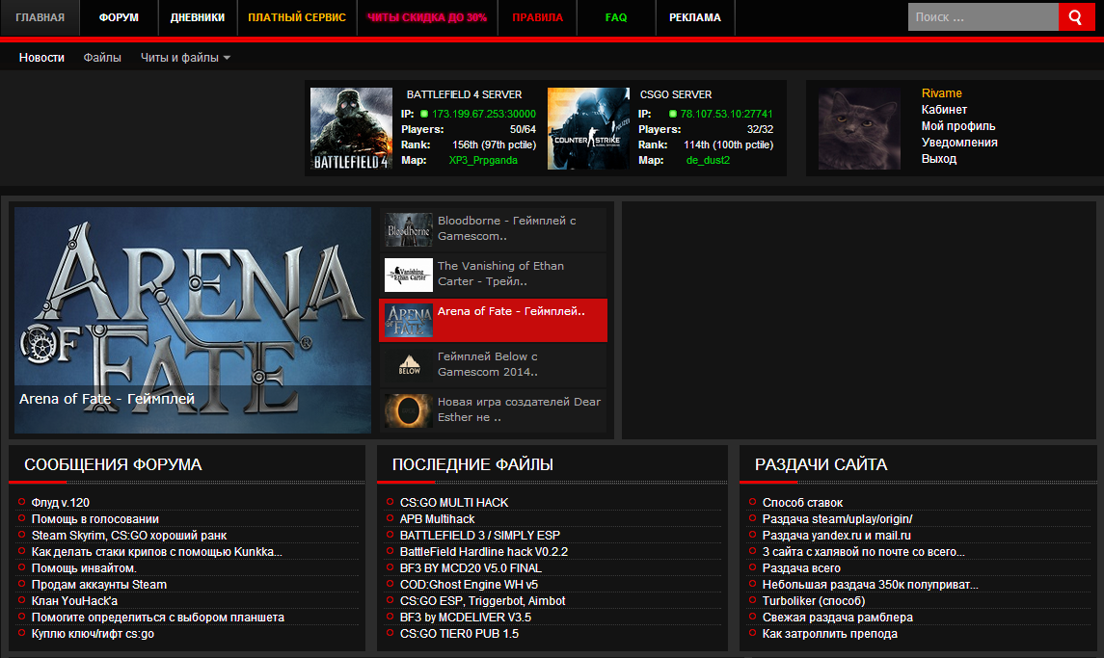This screenshot has width=1104, height=658.
Task: Click the Battlefield 4 server image
Action: [351, 129]
